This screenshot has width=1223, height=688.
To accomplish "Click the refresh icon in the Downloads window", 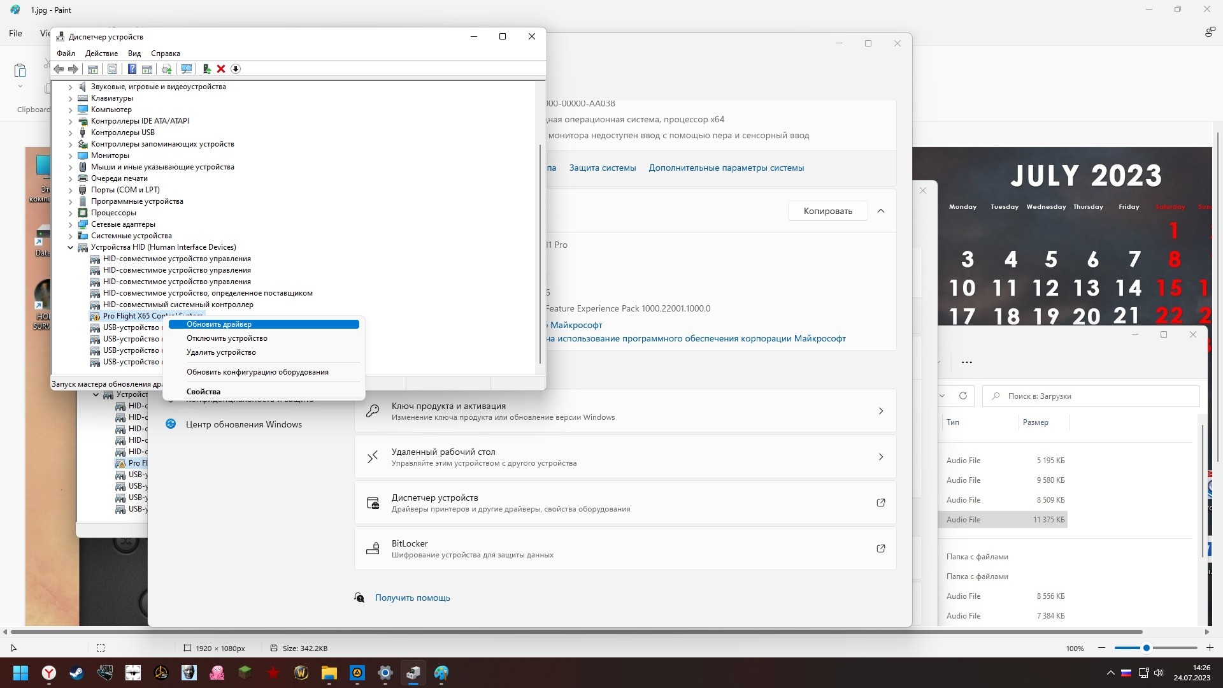I will point(963,396).
